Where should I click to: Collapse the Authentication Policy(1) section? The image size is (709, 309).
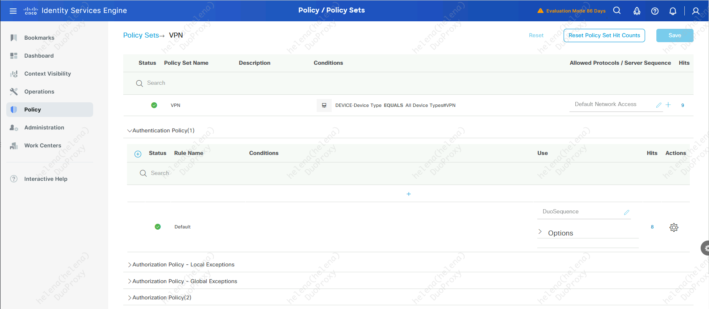point(130,131)
